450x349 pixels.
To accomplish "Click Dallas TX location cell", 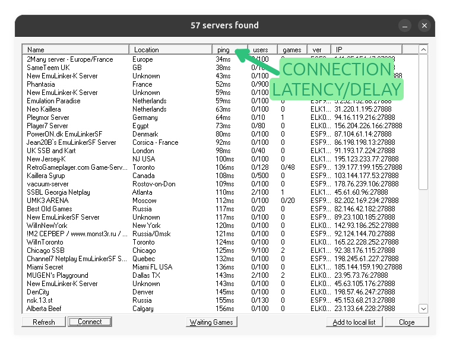I will pyautogui.click(x=146, y=276).
